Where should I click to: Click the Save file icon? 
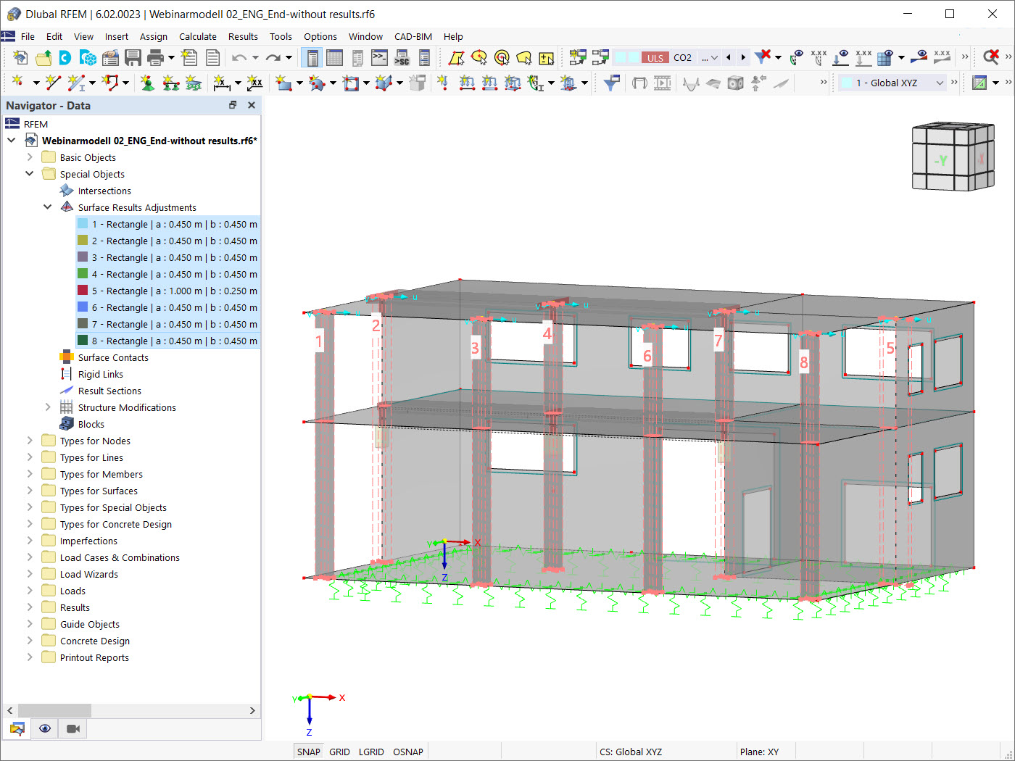click(133, 58)
